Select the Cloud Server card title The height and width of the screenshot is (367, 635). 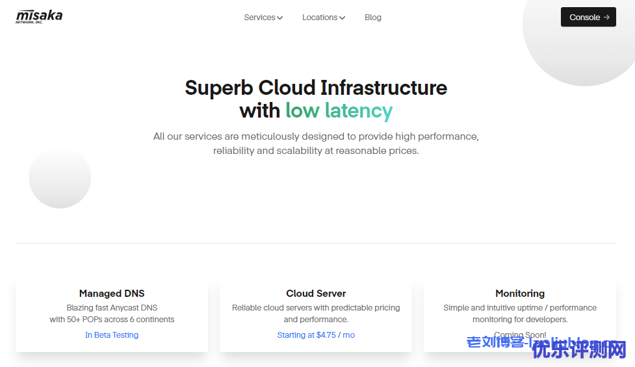point(316,294)
